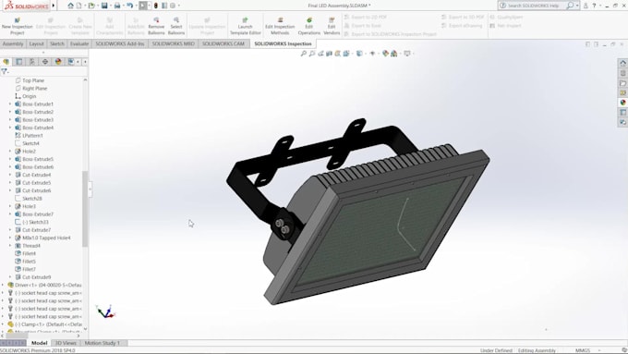This screenshot has width=628, height=354.
Task: Create a new document via the New icon
Action: 79,6
